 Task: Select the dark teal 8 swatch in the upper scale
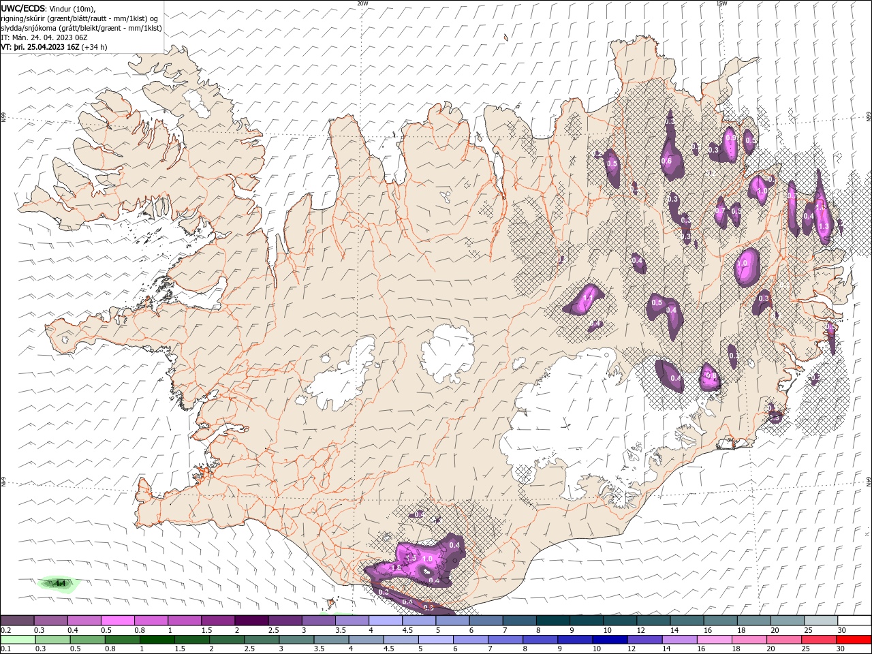(x=552, y=620)
